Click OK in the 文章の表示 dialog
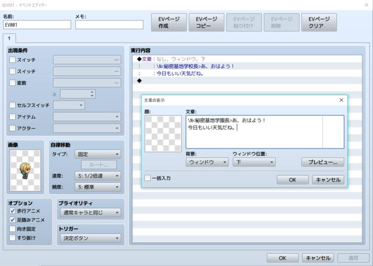Viewport: 373px width, 266px height. [x=293, y=180]
